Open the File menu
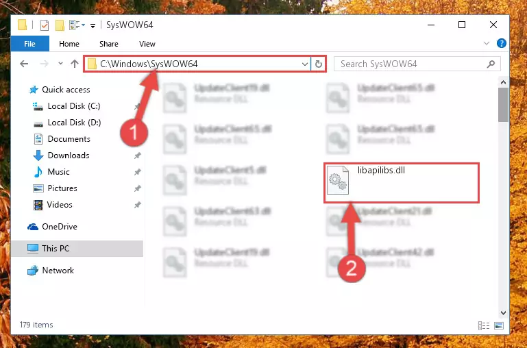 tap(29, 44)
